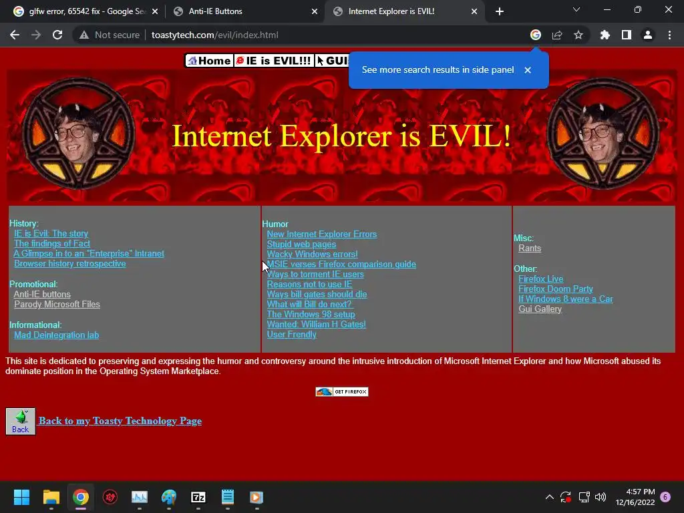Screen dimensions: 684x513
Task: Open Enterprise Intranet glimpse link
Action: pyautogui.click(x=89, y=253)
